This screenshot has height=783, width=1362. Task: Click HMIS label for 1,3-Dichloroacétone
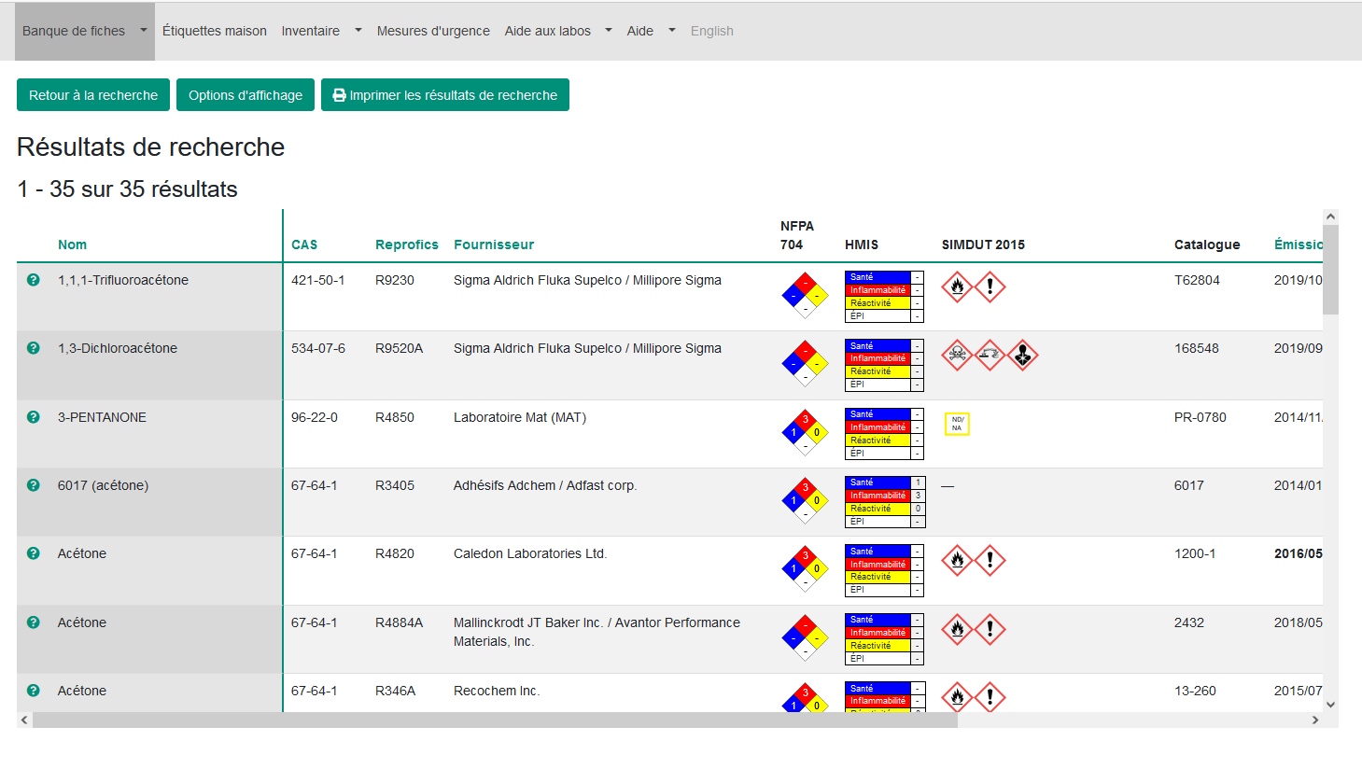884,365
